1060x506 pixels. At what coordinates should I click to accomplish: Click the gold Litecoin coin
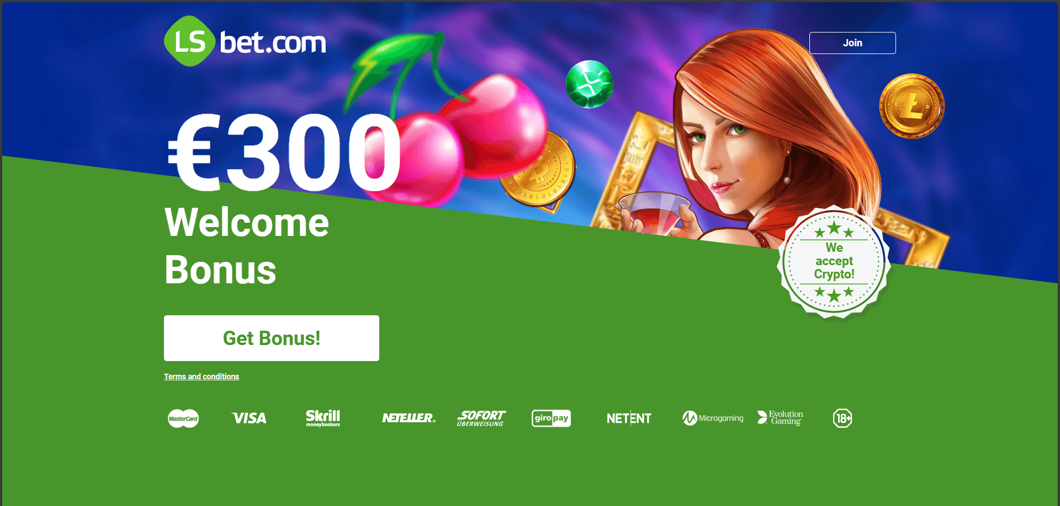(x=911, y=106)
